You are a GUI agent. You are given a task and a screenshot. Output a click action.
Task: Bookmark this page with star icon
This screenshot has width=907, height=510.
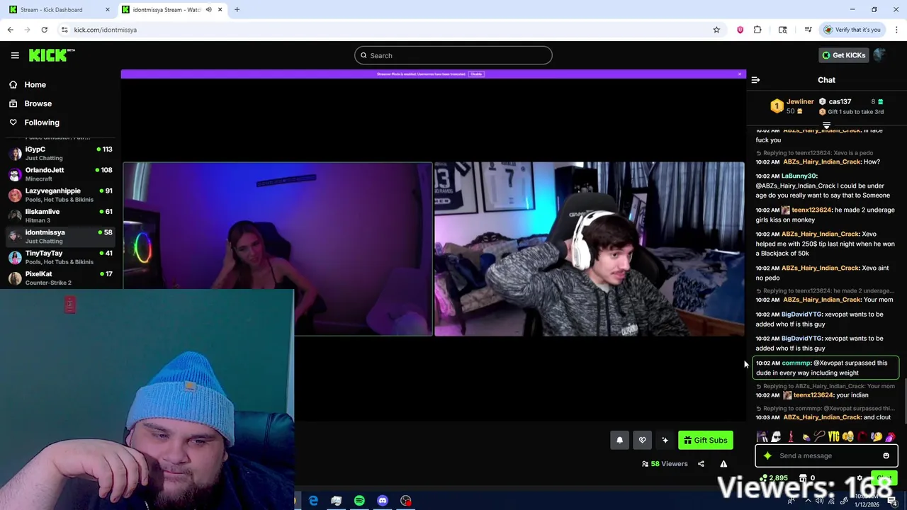tap(716, 30)
